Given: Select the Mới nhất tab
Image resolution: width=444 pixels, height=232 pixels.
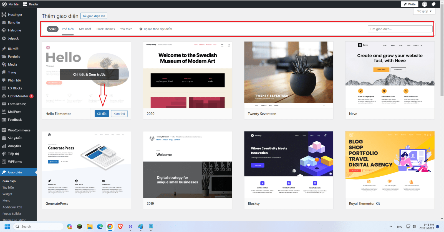Looking at the screenshot, I should coord(85,29).
